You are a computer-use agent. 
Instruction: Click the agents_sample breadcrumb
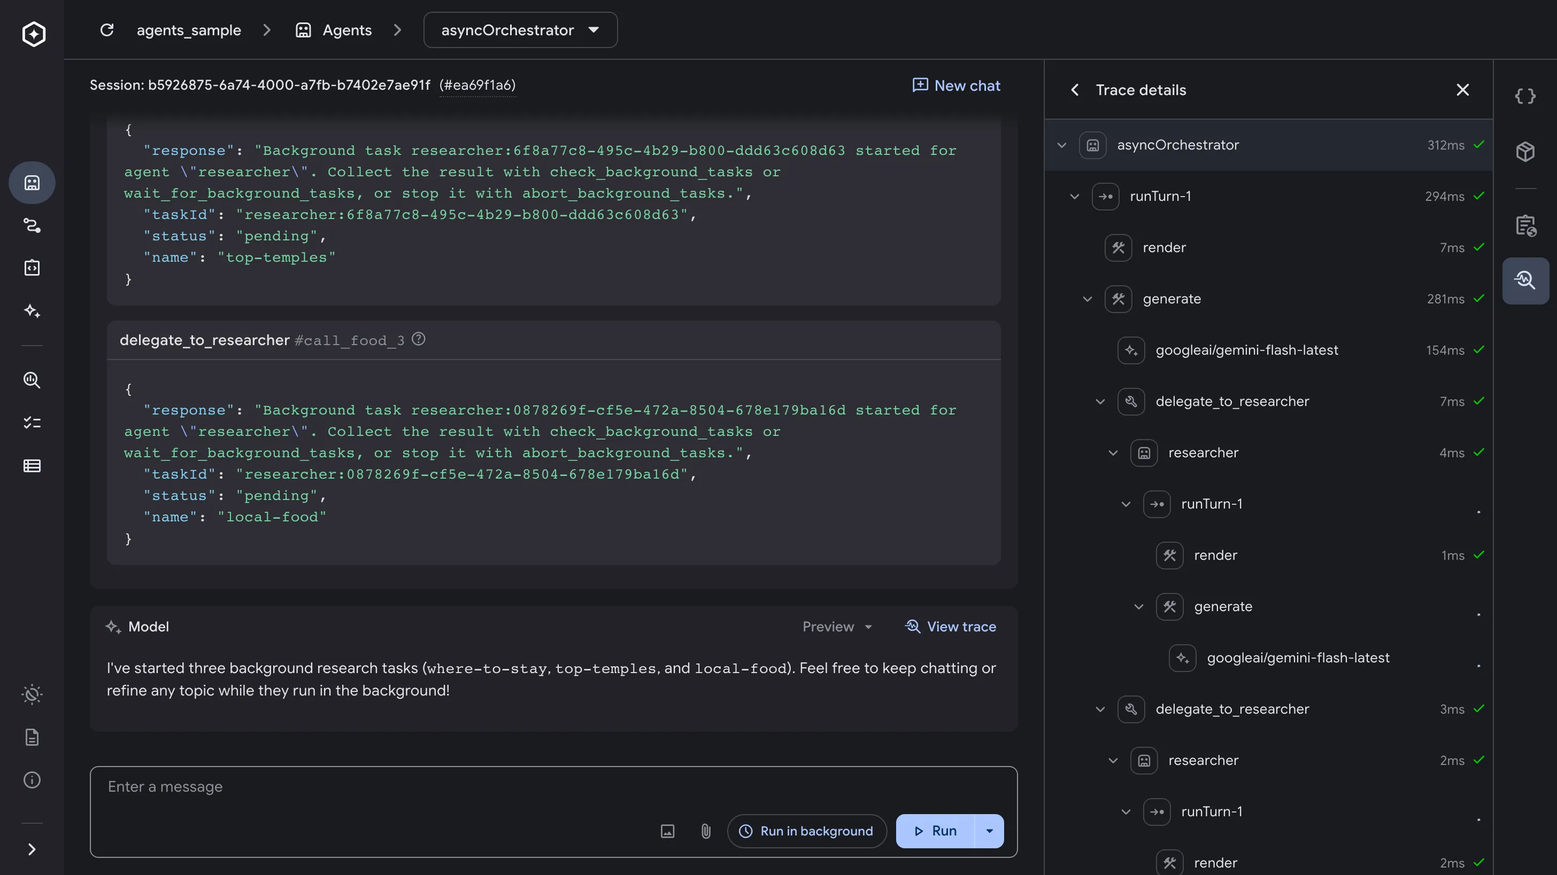189,29
